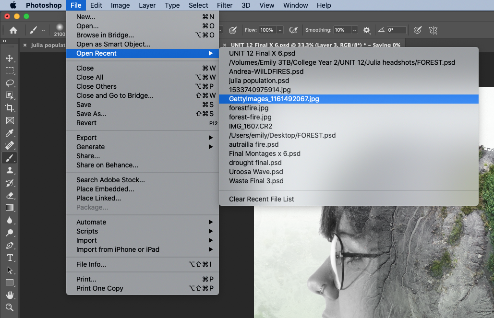494x318 pixels.
Task: Choose Save As from File menu
Action: [143, 114]
